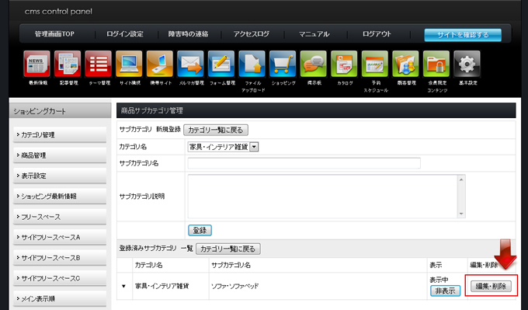The image size is (528, 310).
Task: Open the 携帯サイト mobile site icon
Action: 160,64
